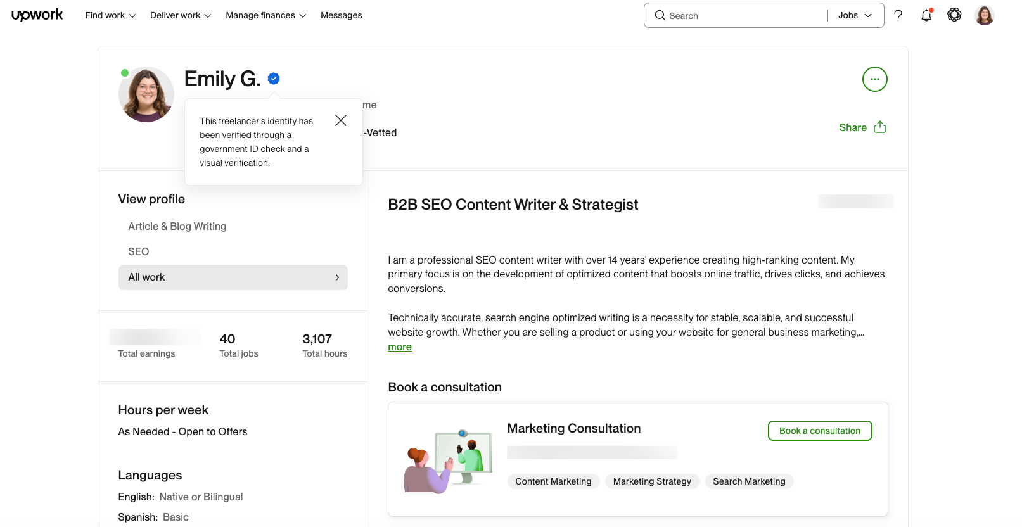Expand the Find work dropdown
The width and height of the screenshot is (1022, 527).
pos(110,15)
